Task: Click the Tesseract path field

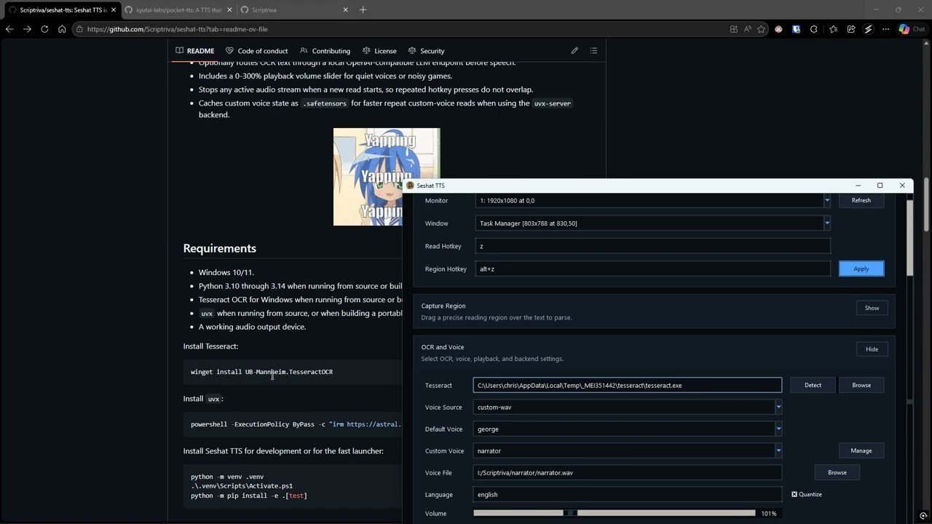Action: 627,385
